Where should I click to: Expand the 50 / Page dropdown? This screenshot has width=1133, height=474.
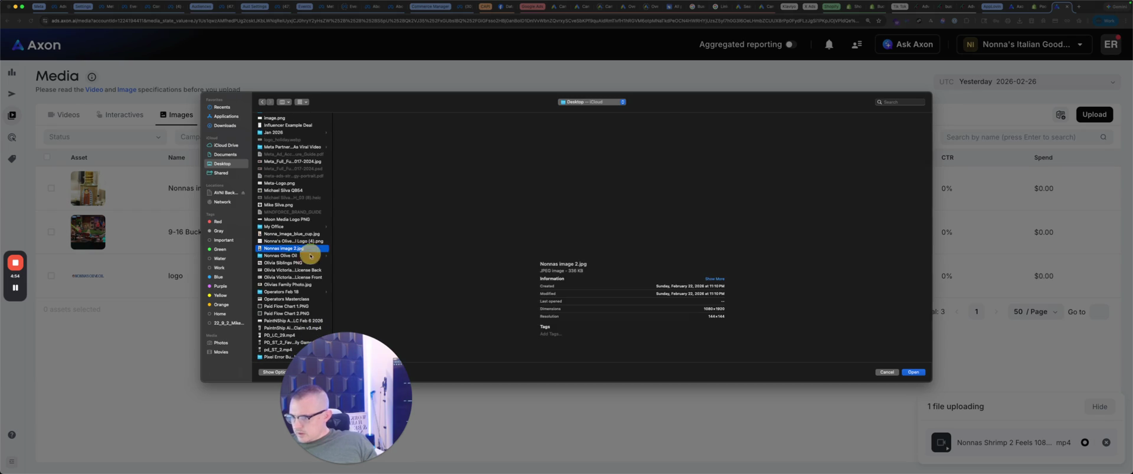pos(1036,312)
